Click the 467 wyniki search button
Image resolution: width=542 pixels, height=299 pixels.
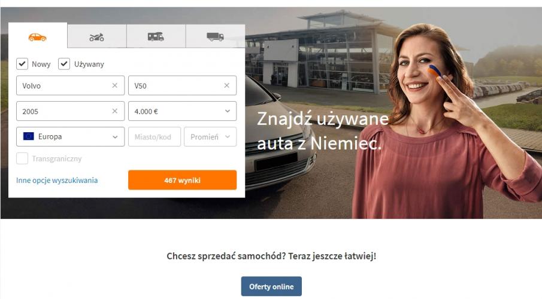182,180
